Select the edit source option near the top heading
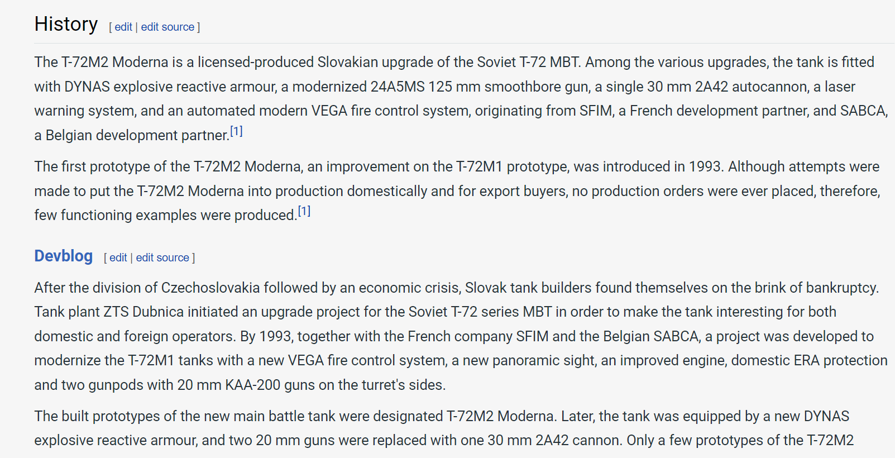This screenshot has height=458, width=895. (x=169, y=27)
